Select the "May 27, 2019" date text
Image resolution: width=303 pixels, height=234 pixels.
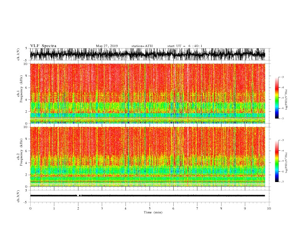pyautogui.click(x=107, y=46)
